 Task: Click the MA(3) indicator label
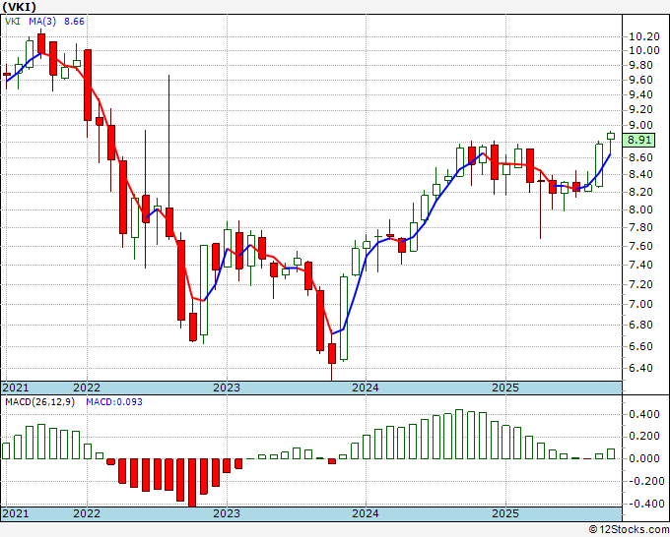42,22
